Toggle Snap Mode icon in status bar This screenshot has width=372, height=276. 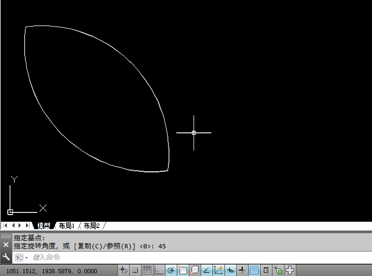(x=135, y=270)
